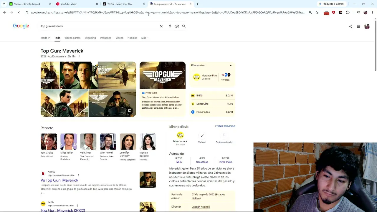The width and height of the screenshot is (377, 212).
Task: Open the Prime Video Top Gun poster card
Action: pyautogui.click(x=163, y=89)
